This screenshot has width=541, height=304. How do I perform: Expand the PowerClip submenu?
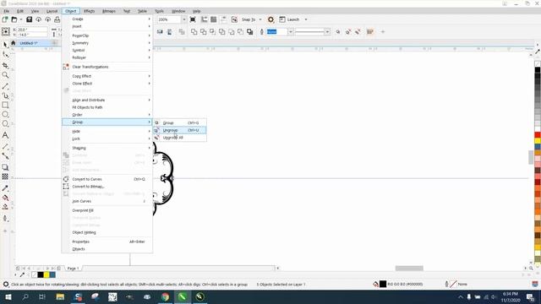pyautogui.click(x=107, y=35)
